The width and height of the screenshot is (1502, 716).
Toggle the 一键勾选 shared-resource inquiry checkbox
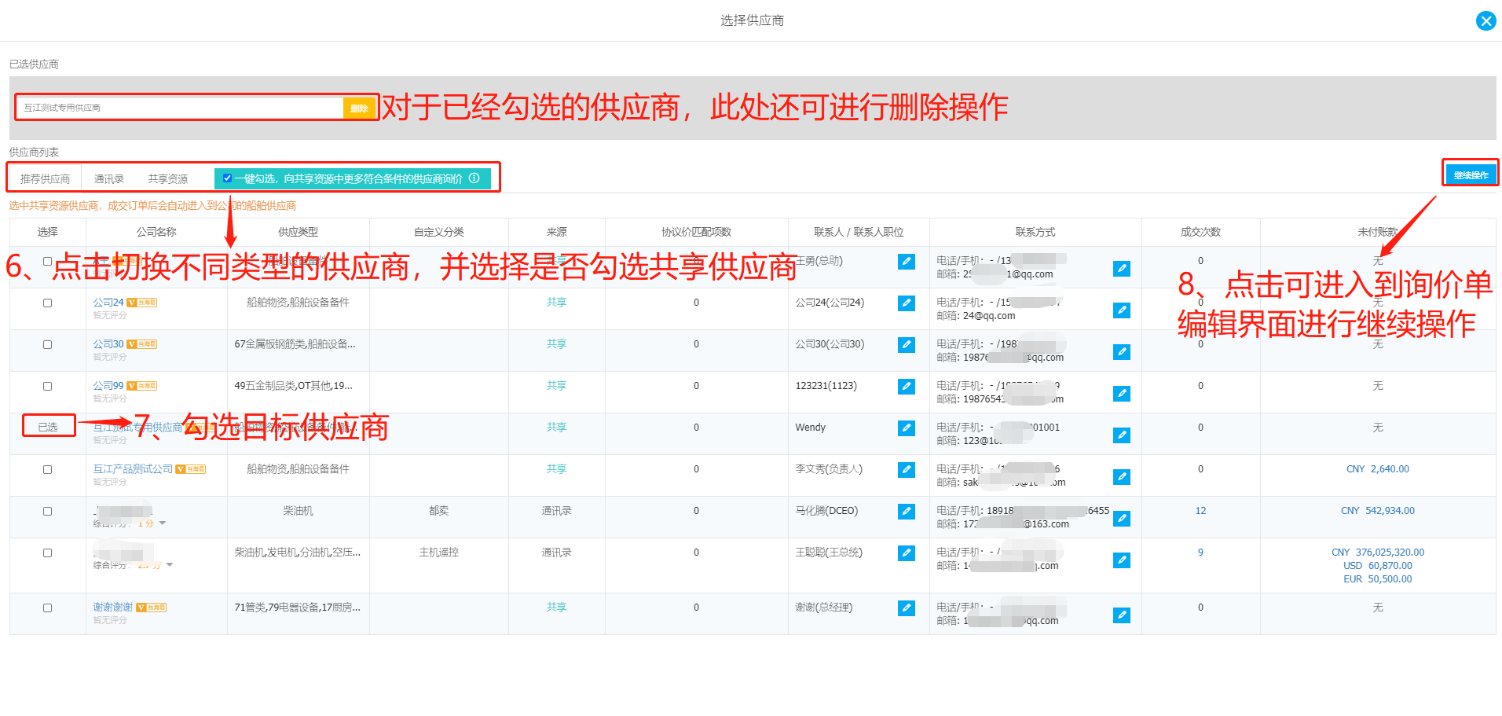(227, 178)
